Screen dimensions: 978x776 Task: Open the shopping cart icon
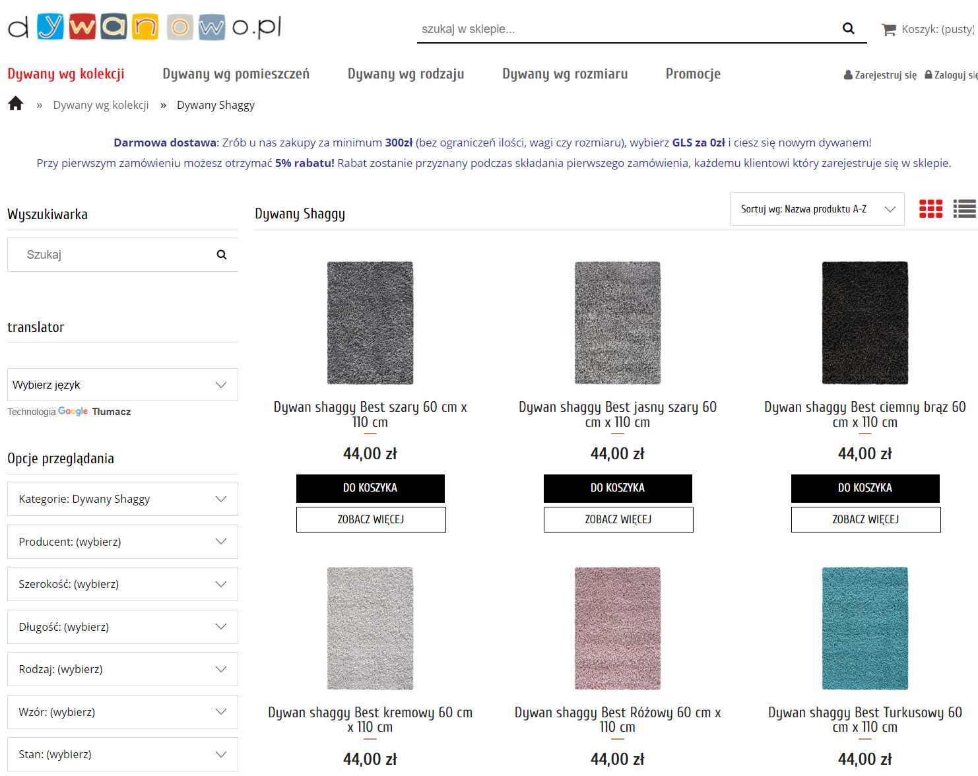click(x=888, y=30)
